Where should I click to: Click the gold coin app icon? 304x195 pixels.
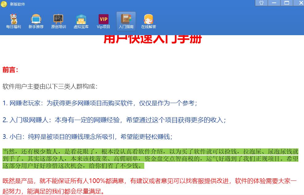pos(4,4)
